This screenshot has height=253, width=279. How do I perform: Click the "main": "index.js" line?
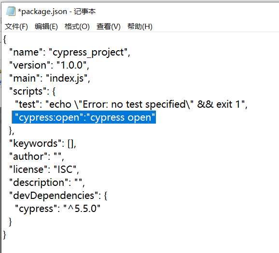[50, 78]
